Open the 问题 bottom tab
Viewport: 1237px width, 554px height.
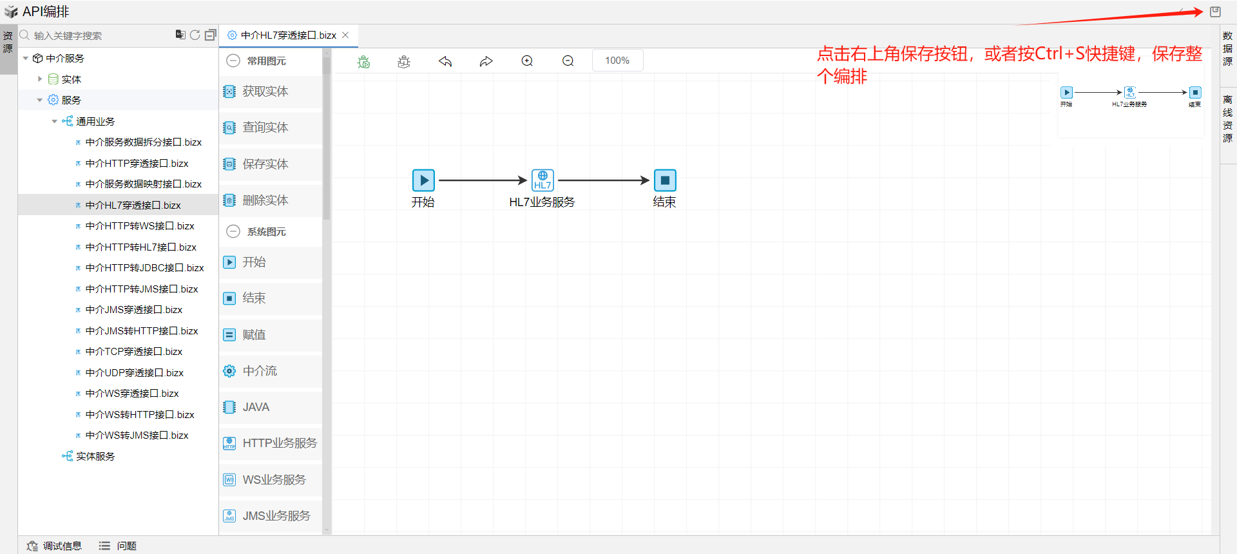pyautogui.click(x=118, y=546)
